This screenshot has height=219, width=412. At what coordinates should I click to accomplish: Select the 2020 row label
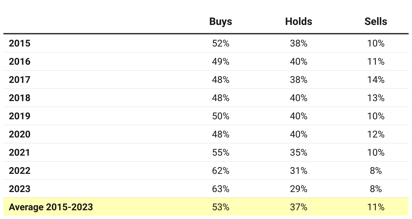(x=20, y=134)
